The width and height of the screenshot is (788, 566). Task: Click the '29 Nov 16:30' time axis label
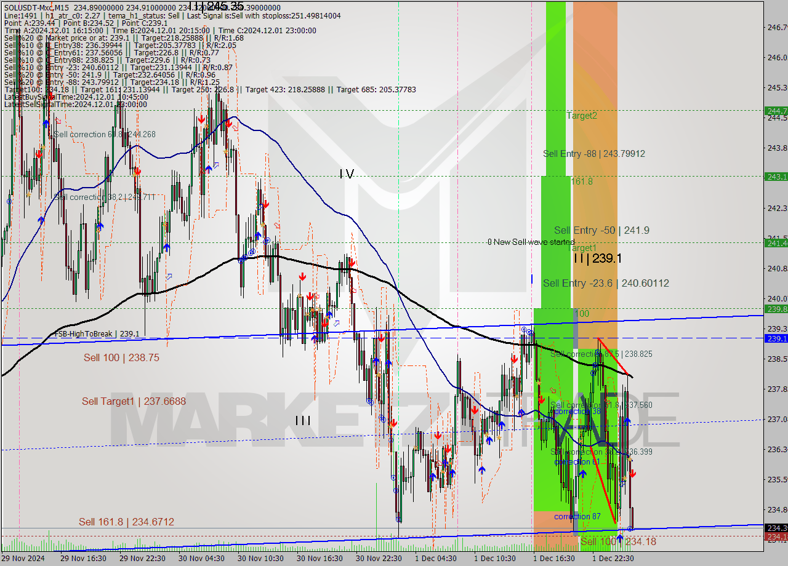point(83,559)
